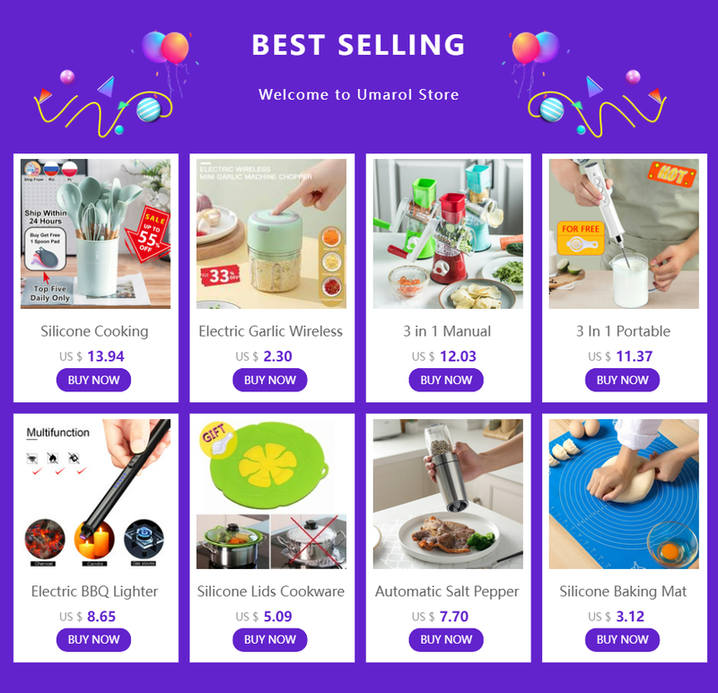Open the Electric Garlic Wireless title link
The image size is (718, 693).
point(271,331)
